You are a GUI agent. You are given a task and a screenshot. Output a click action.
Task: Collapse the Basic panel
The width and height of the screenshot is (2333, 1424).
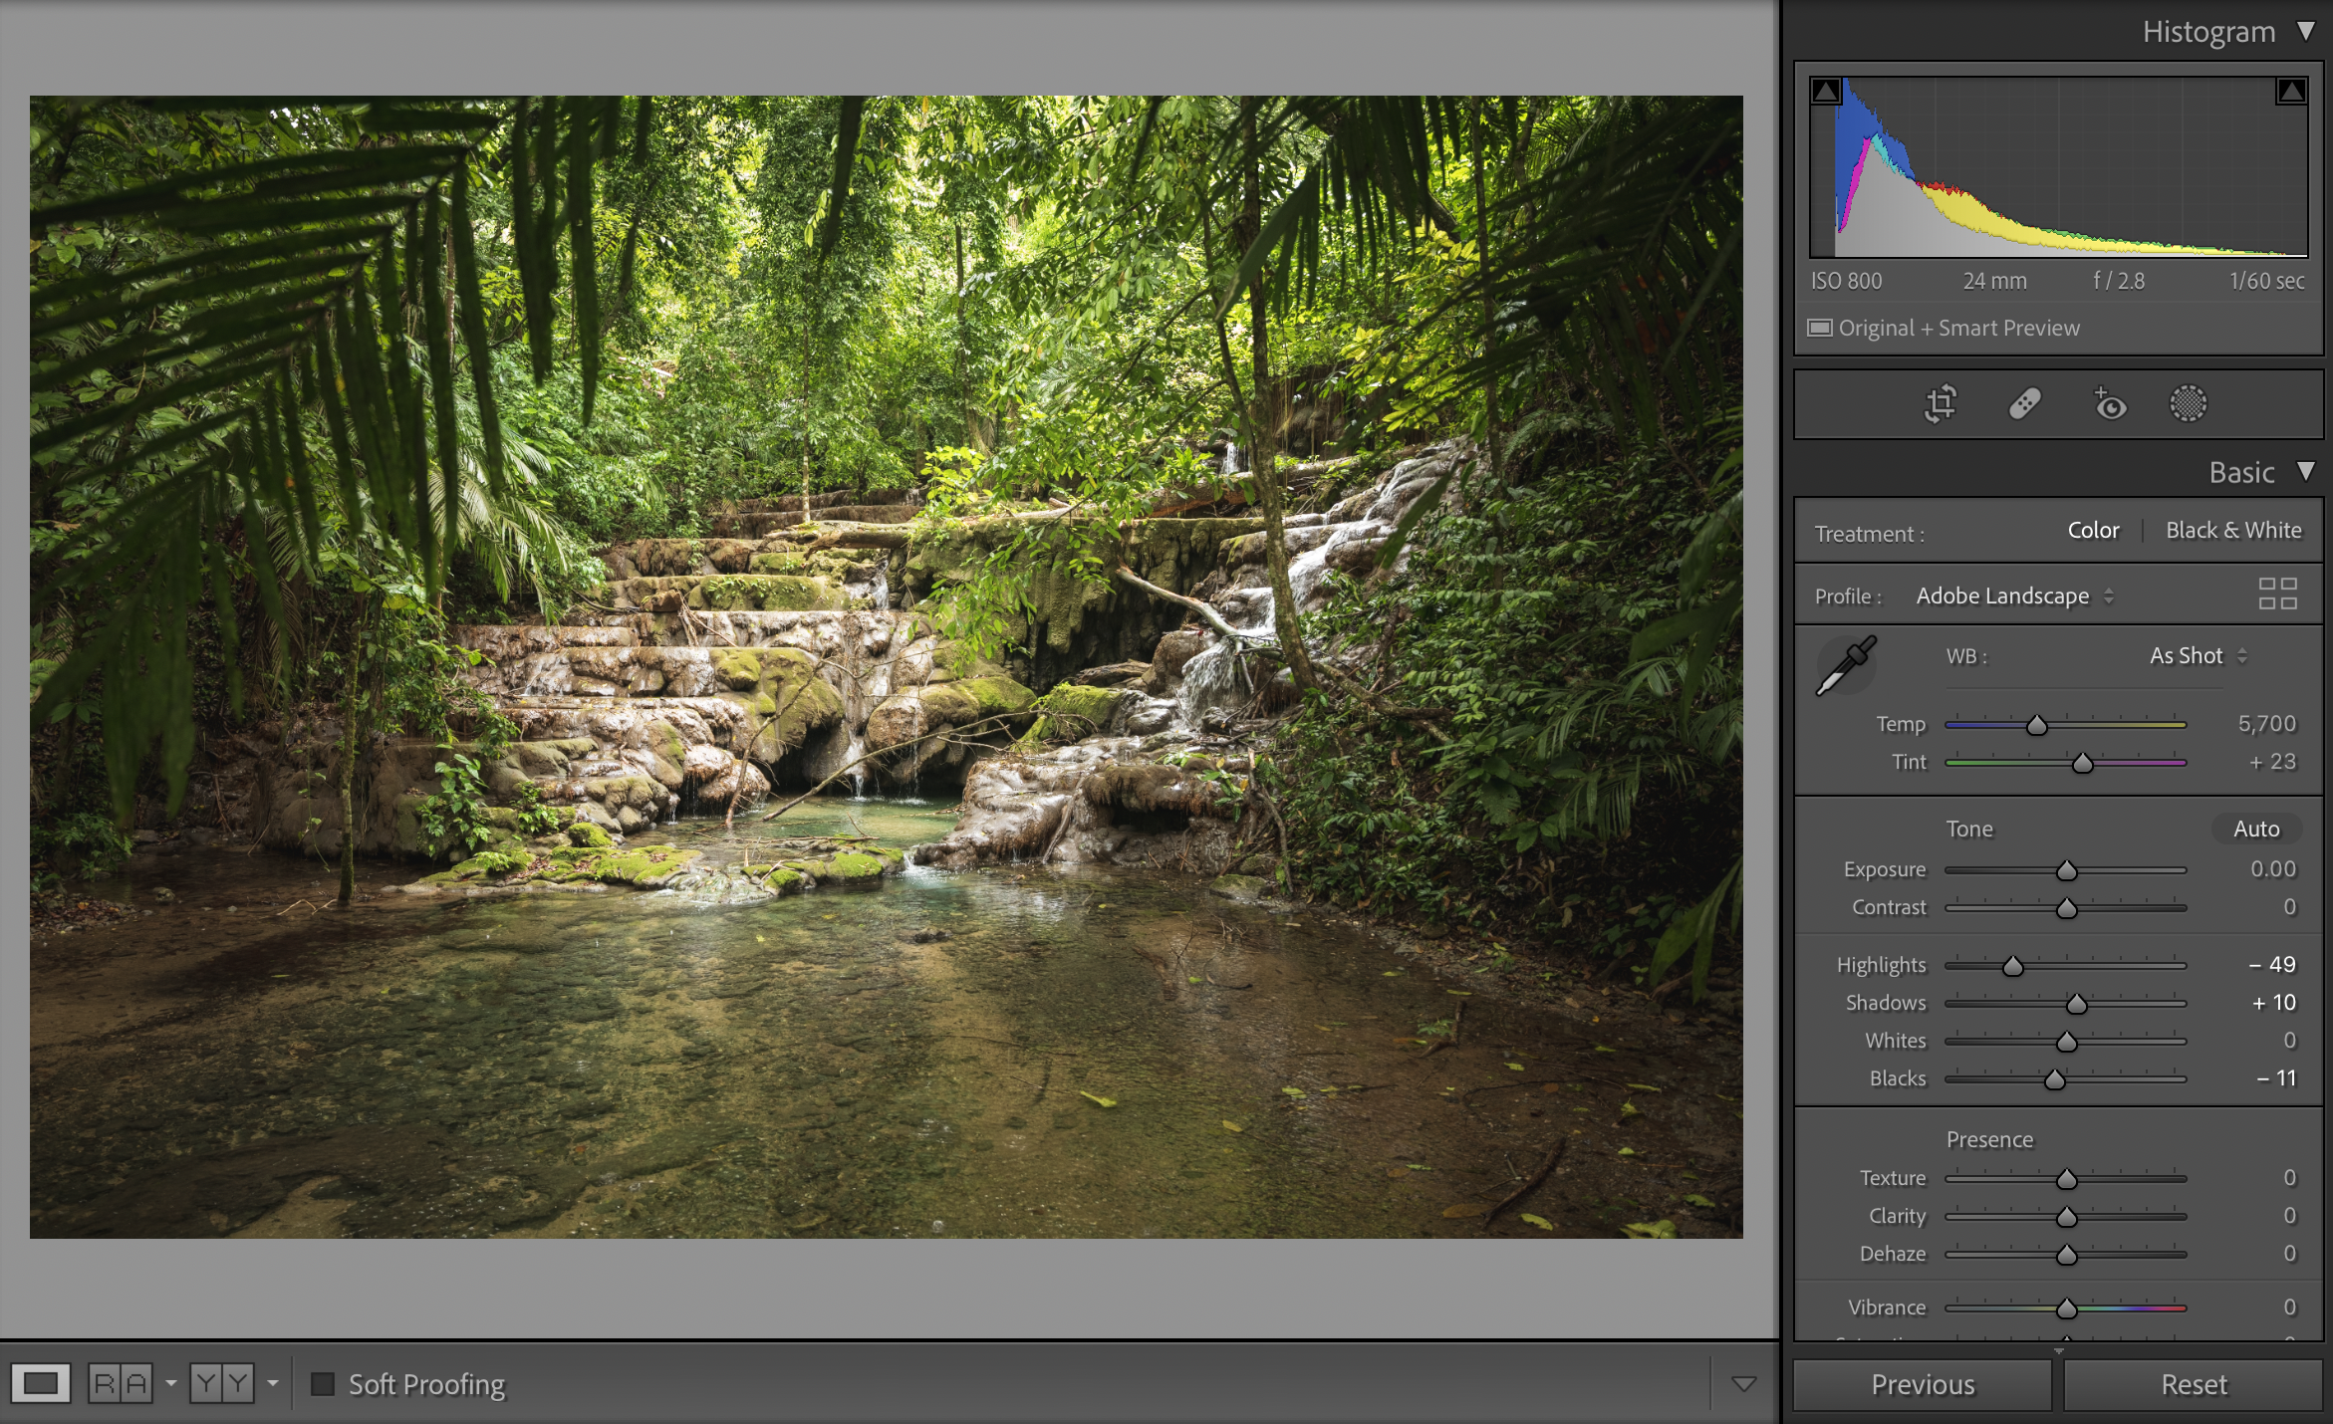pos(2305,471)
